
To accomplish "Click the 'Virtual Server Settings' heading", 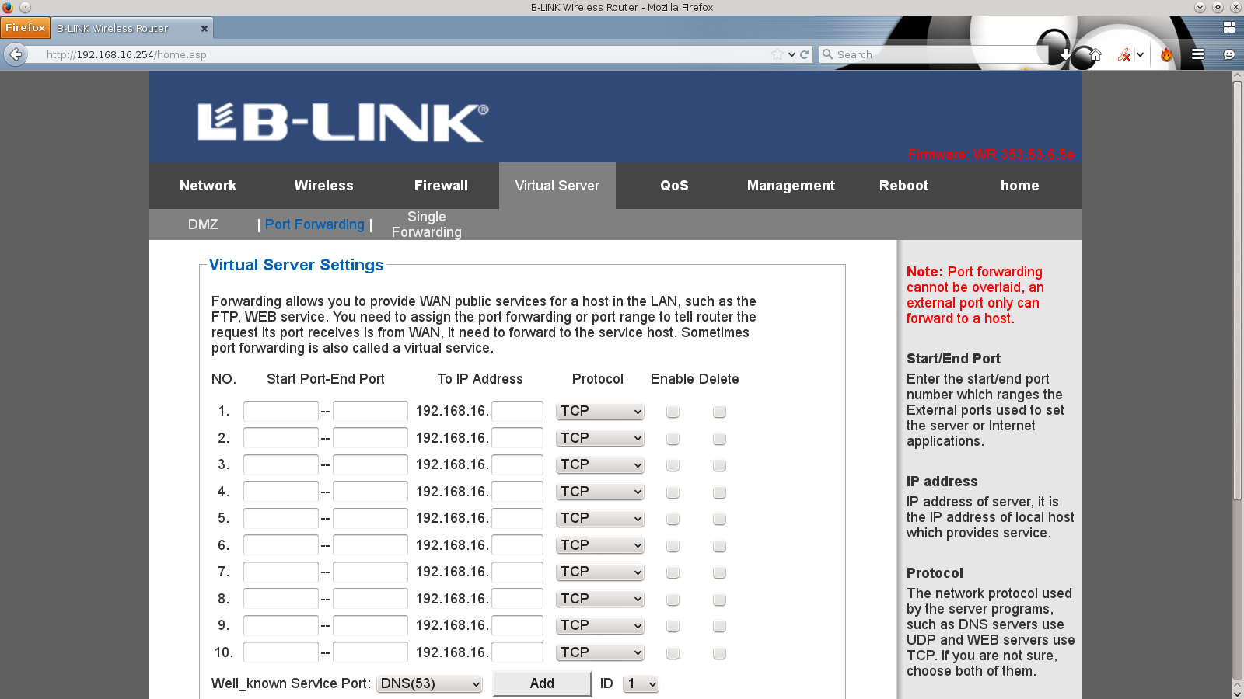I will click(296, 265).
